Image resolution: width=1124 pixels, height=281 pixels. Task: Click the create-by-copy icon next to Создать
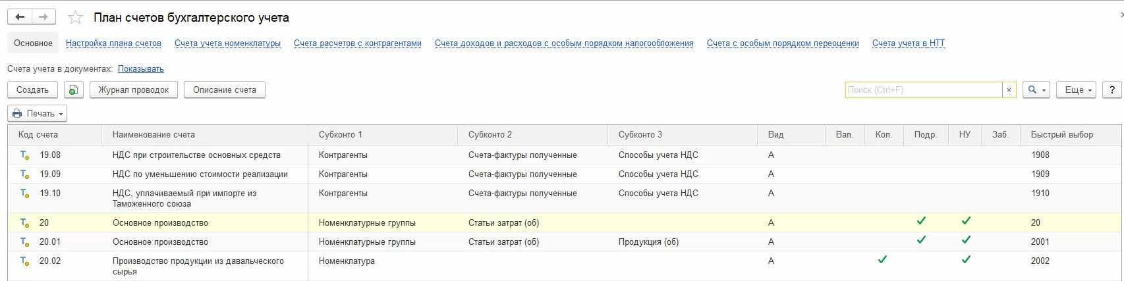point(73,90)
